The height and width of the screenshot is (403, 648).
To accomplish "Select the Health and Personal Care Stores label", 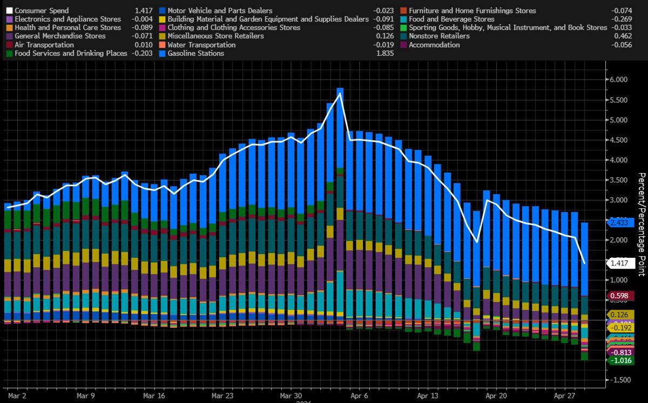I will (x=68, y=28).
